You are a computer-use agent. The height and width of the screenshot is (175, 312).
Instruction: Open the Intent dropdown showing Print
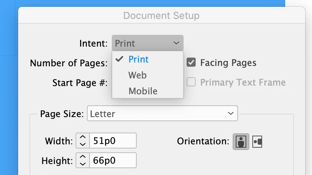147,43
